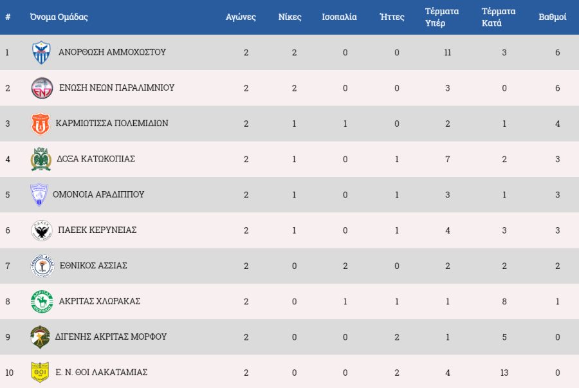Click the Doxa Katokopias green crest
Viewport: 579px width, 388px height.
[41, 159]
